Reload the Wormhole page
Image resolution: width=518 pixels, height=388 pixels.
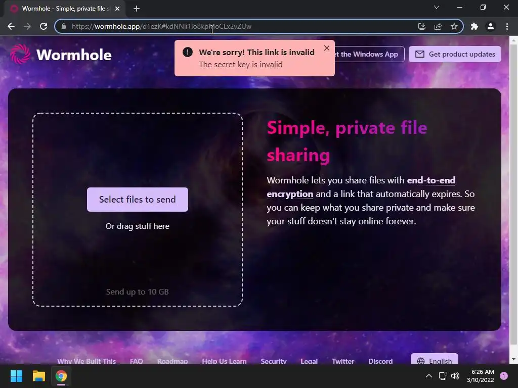click(44, 26)
